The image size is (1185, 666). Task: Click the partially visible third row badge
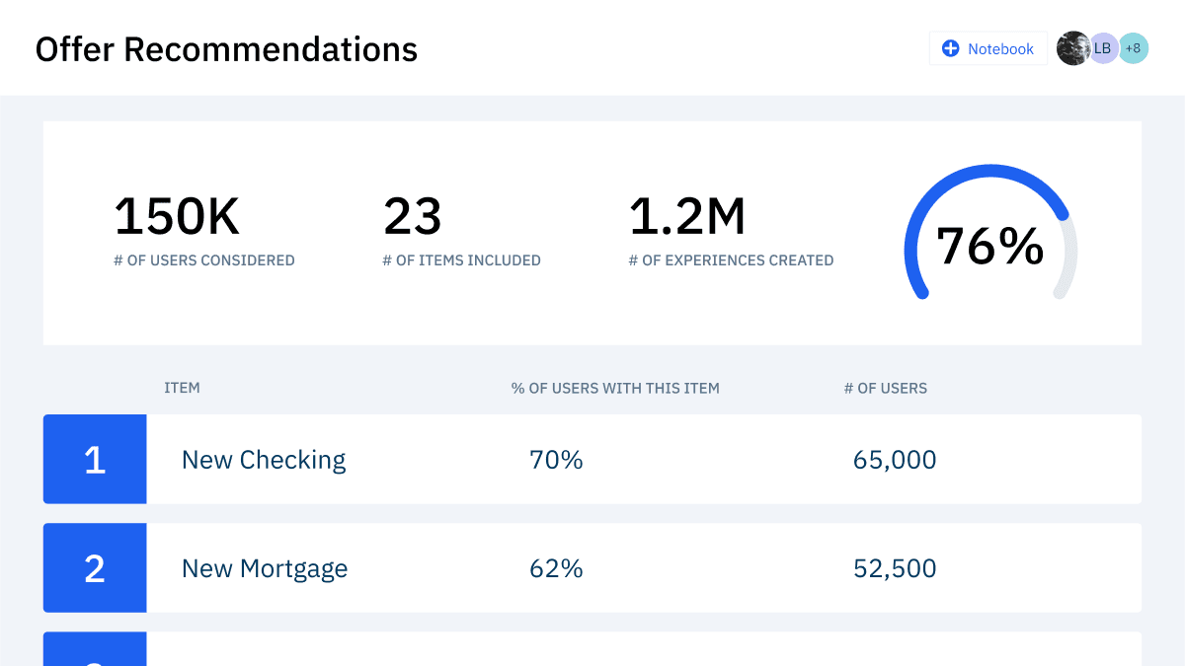pyautogui.click(x=95, y=650)
